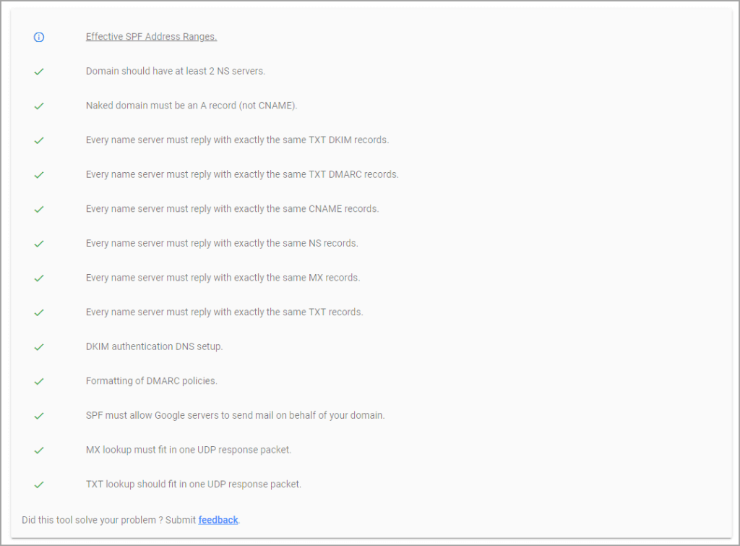Open the Effective SPF Address Ranges link

[151, 37]
